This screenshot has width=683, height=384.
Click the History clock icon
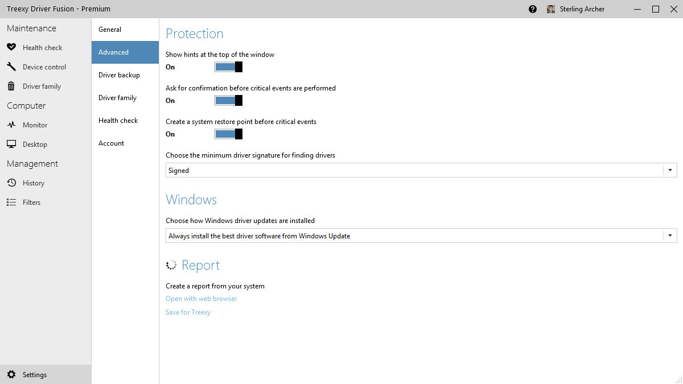pos(11,183)
